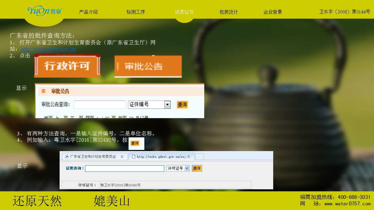Open the 企业背景 menu item
The width and height of the screenshot is (374, 210).
coord(273,12)
